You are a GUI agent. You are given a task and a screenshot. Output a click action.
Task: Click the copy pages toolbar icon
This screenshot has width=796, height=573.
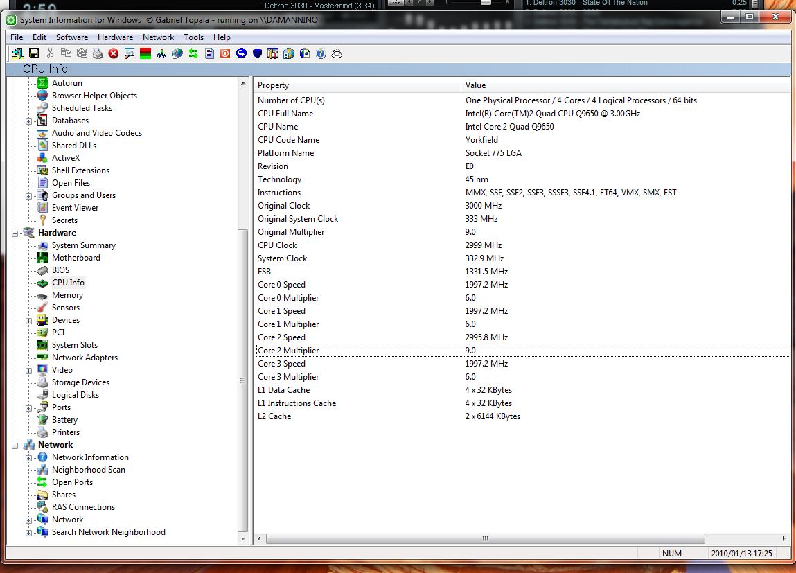tap(66, 53)
